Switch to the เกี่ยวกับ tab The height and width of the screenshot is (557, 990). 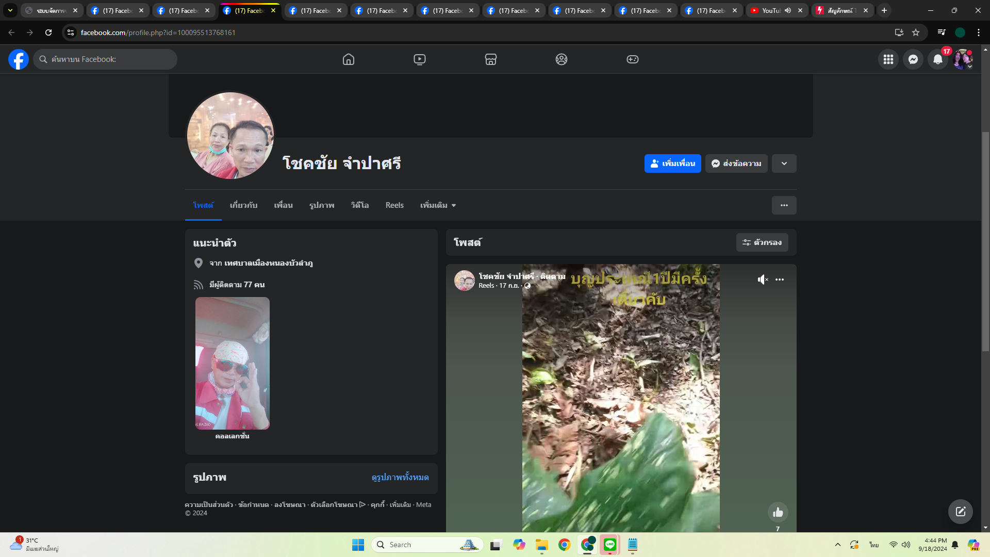[243, 205]
